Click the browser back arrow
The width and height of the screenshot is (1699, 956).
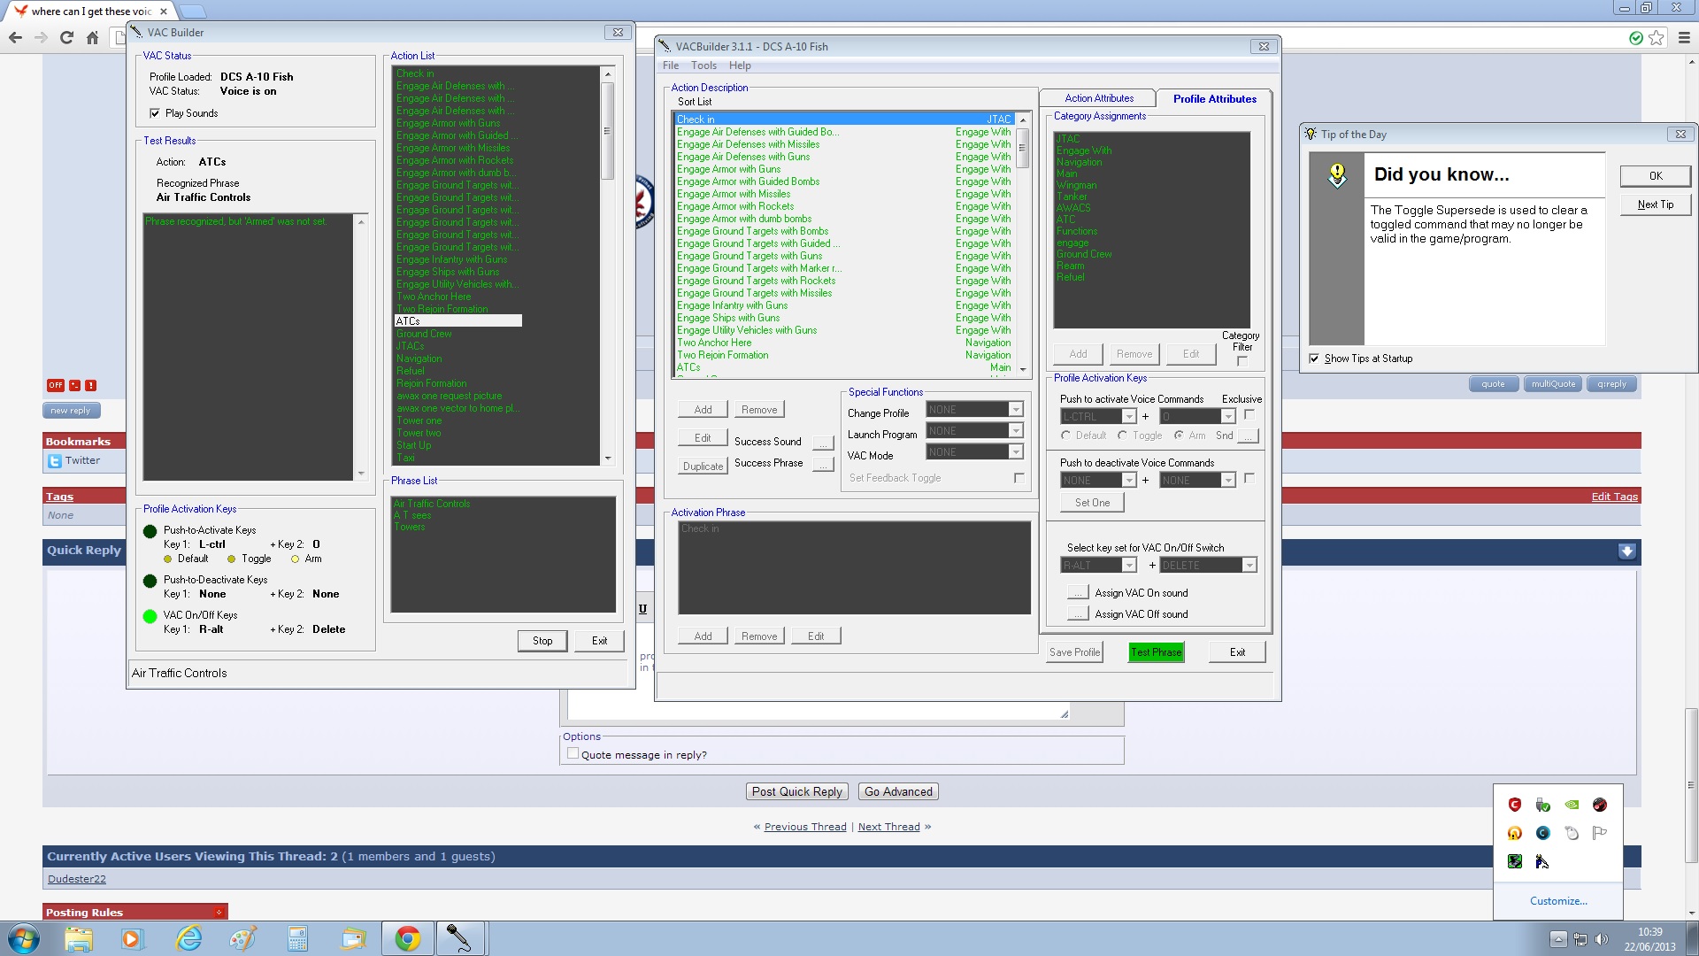(x=15, y=37)
